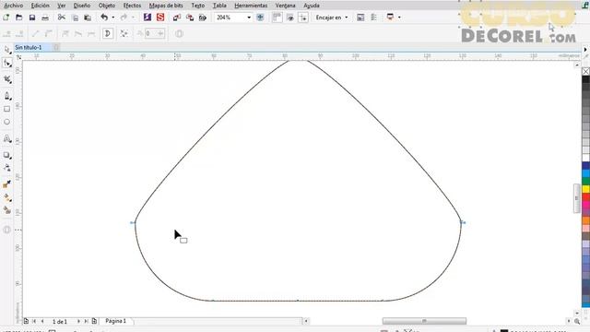The height and width of the screenshot is (332, 590).
Task: Open the application launcher monitor icon
Action: coord(390,18)
